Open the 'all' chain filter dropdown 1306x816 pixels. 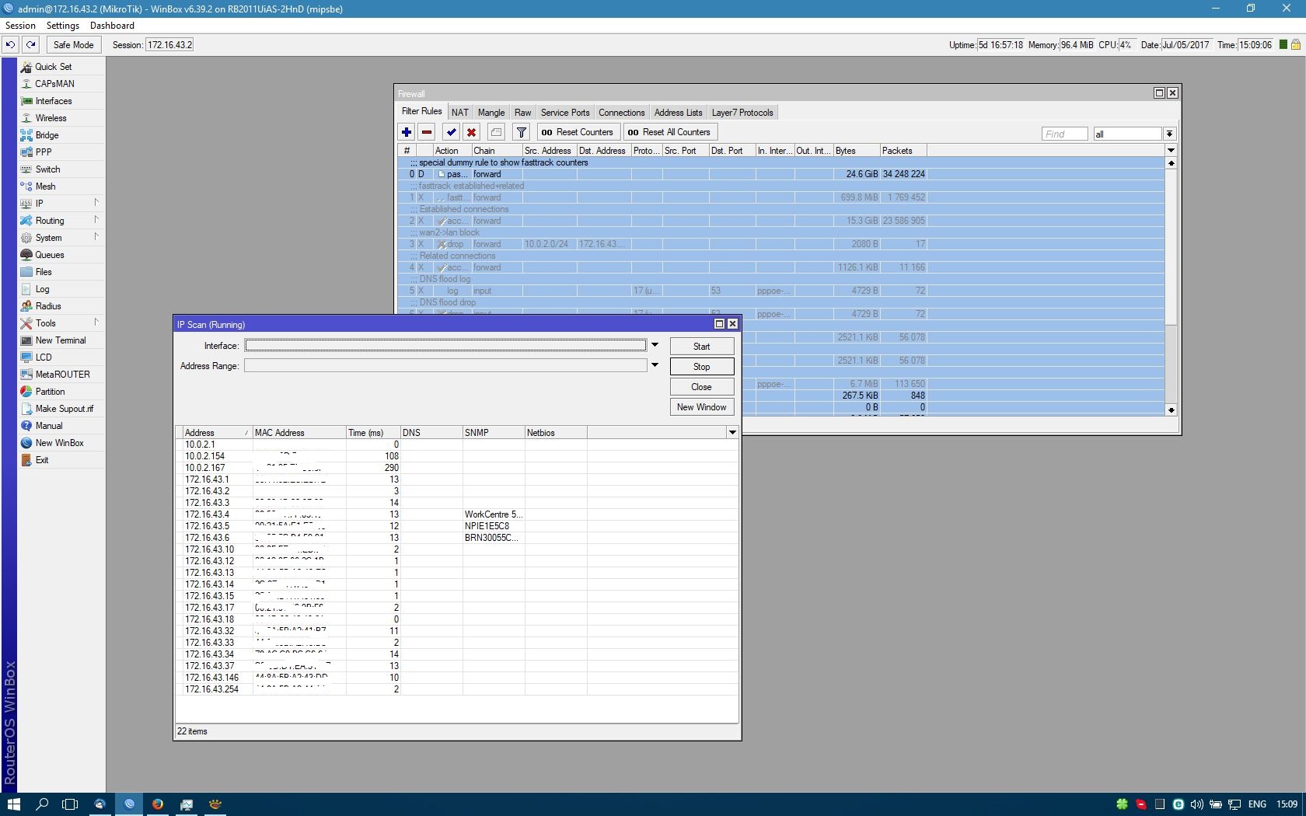pos(1169,134)
